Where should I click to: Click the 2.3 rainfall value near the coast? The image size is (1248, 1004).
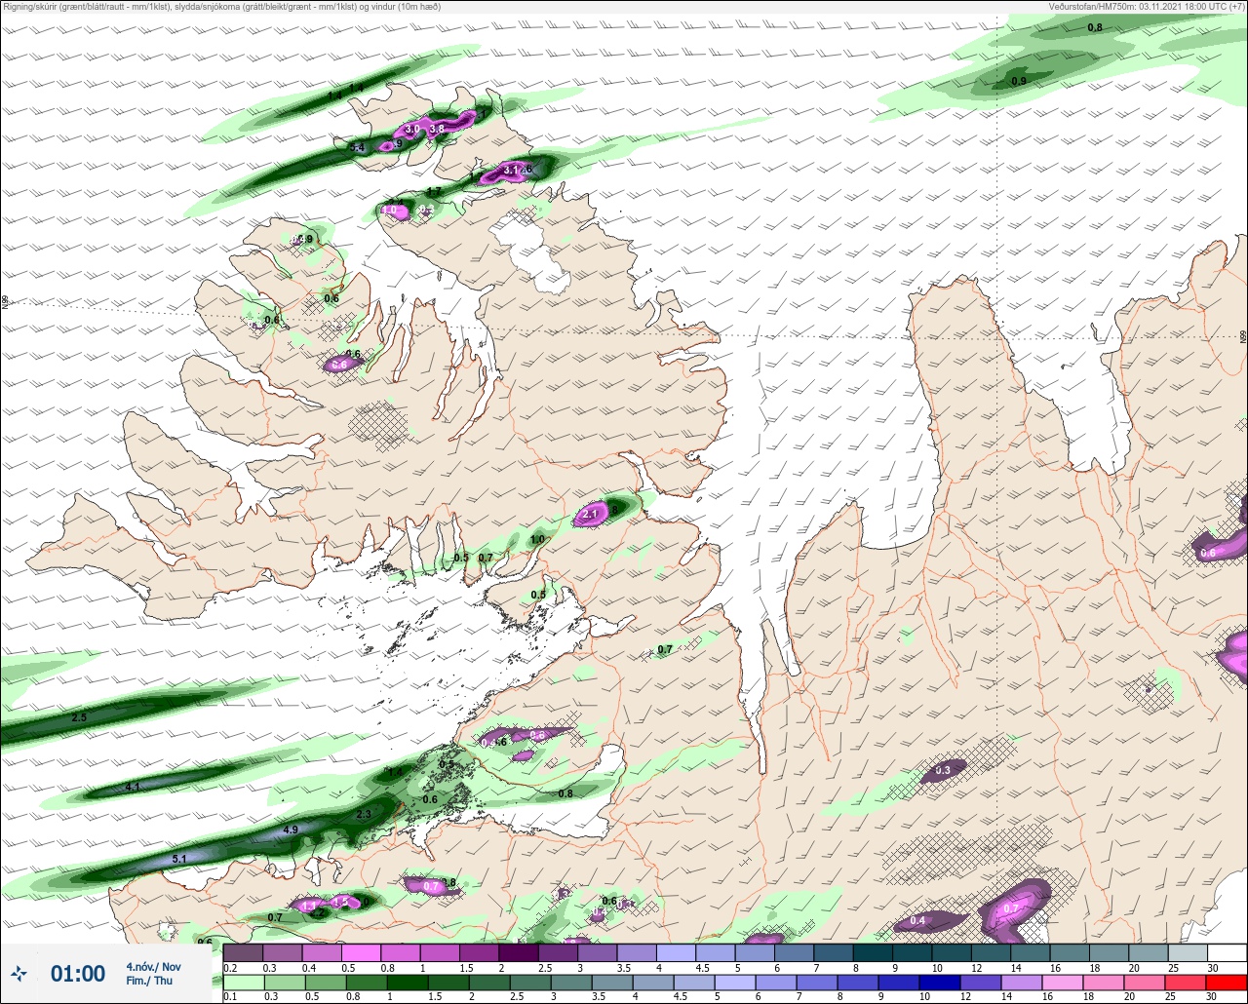(x=364, y=814)
